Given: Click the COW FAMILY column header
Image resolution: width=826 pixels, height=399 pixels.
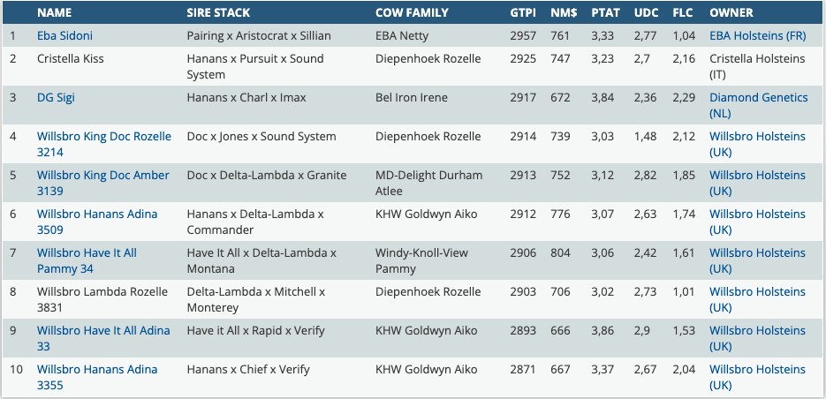Looking at the screenshot, I should click(x=412, y=13).
